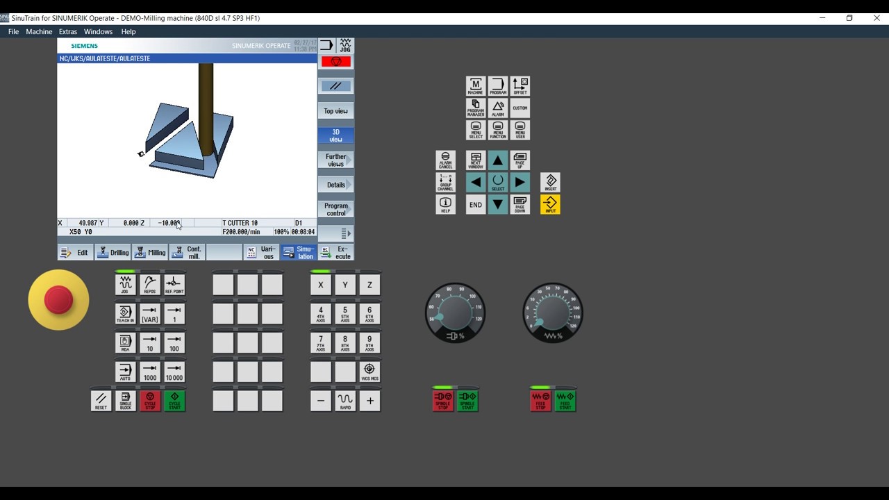This screenshot has width=889, height=500.
Task: Click the END key
Action: pos(475,205)
